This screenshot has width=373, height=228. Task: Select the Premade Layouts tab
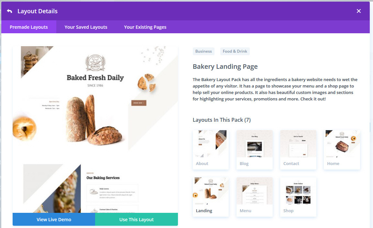point(29,27)
